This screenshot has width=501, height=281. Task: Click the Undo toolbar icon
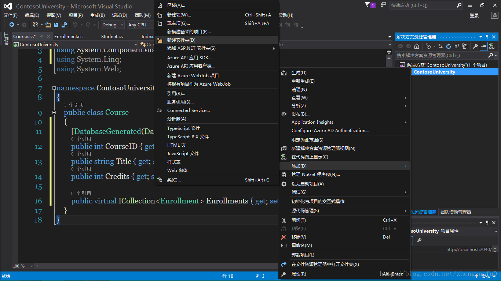(x=75, y=25)
